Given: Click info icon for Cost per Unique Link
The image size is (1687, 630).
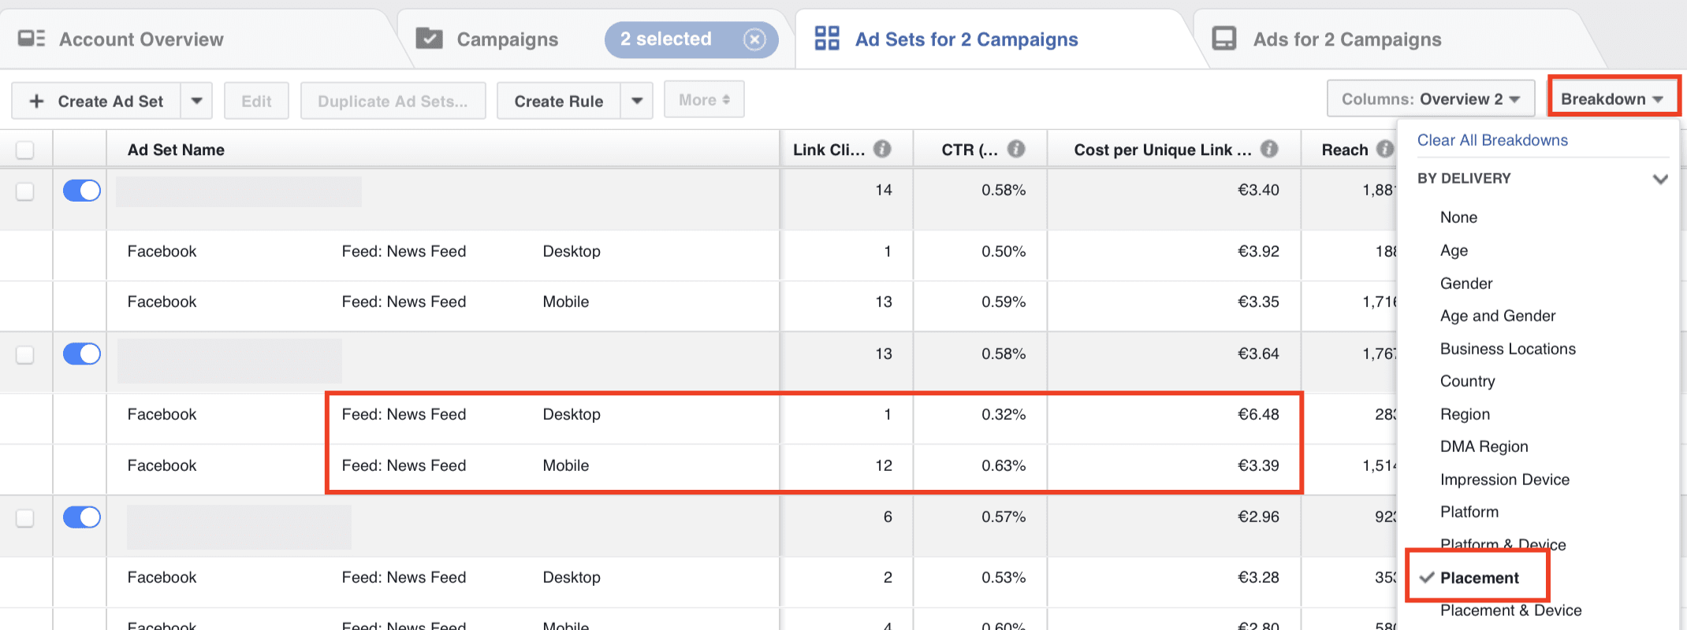Looking at the screenshot, I should [x=1268, y=149].
